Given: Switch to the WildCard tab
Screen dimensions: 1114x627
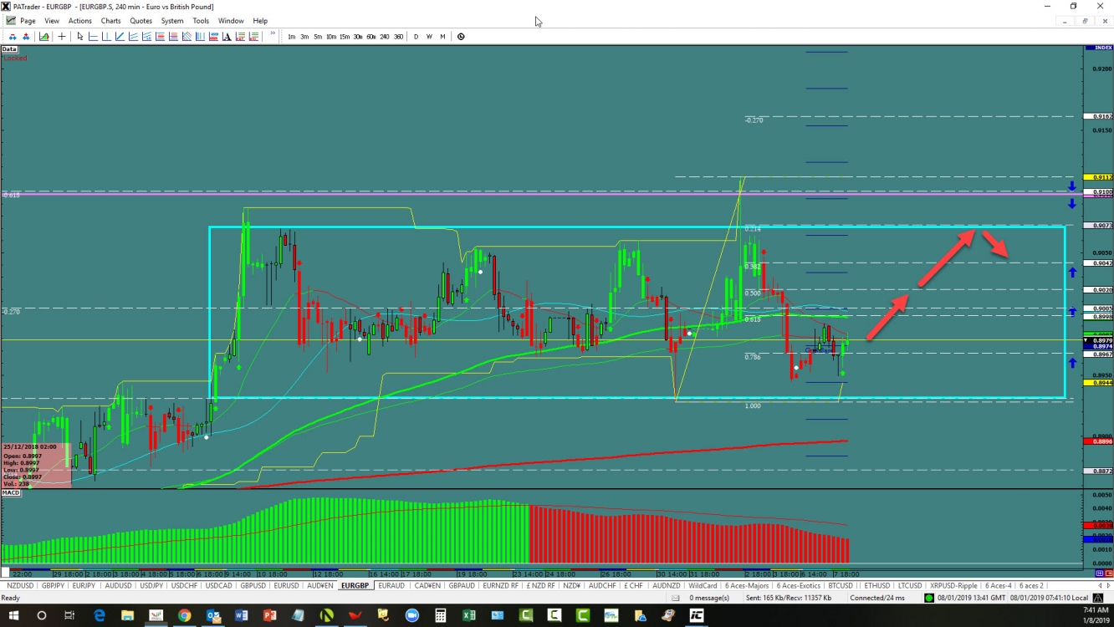Looking at the screenshot, I should [x=703, y=586].
